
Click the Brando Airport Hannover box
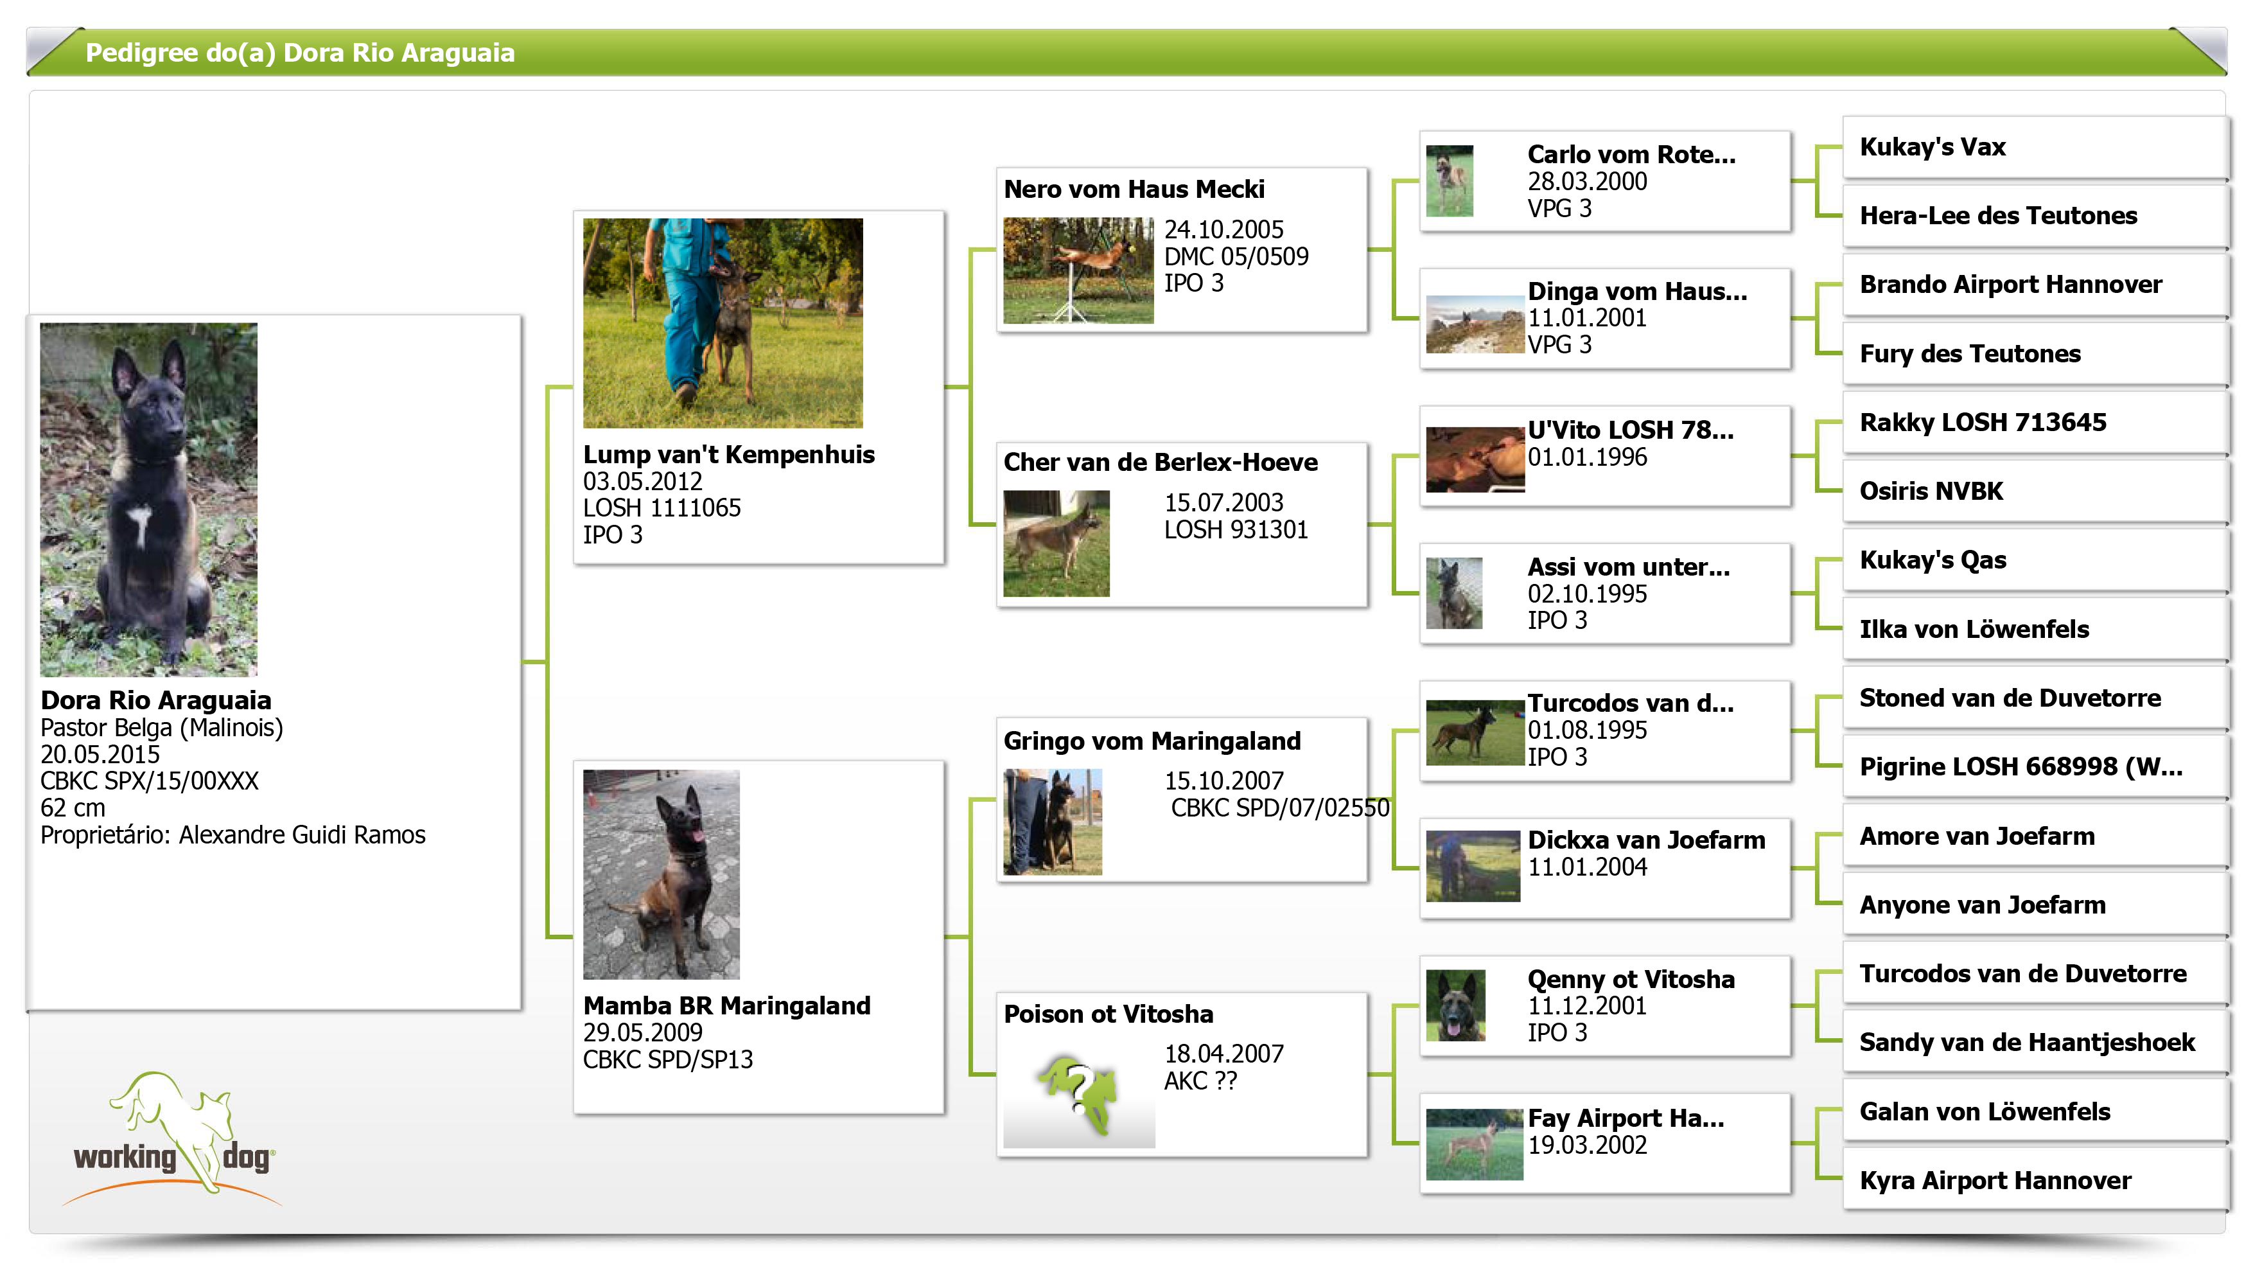click(x=2035, y=284)
